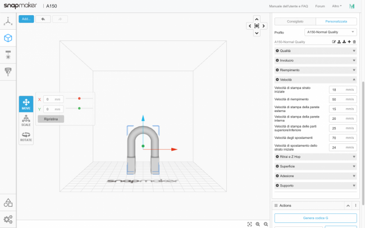The image size is (365, 228).
Task: Open the laser engraving workspace
Action: tap(8, 55)
